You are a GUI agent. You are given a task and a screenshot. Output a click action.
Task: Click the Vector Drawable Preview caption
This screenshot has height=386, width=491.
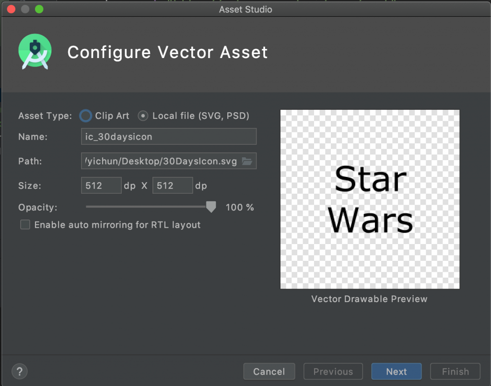click(369, 299)
